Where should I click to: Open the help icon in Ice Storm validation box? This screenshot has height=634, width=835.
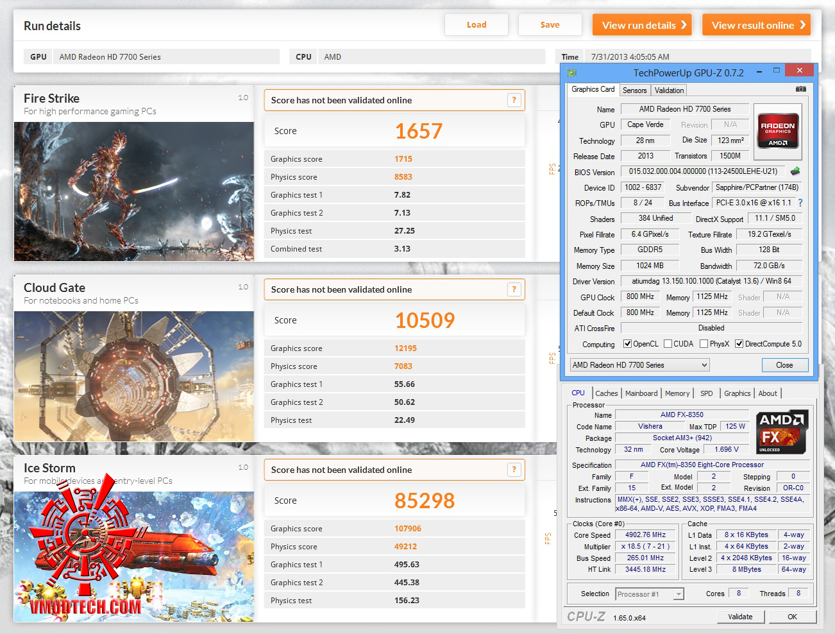pyautogui.click(x=514, y=469)
